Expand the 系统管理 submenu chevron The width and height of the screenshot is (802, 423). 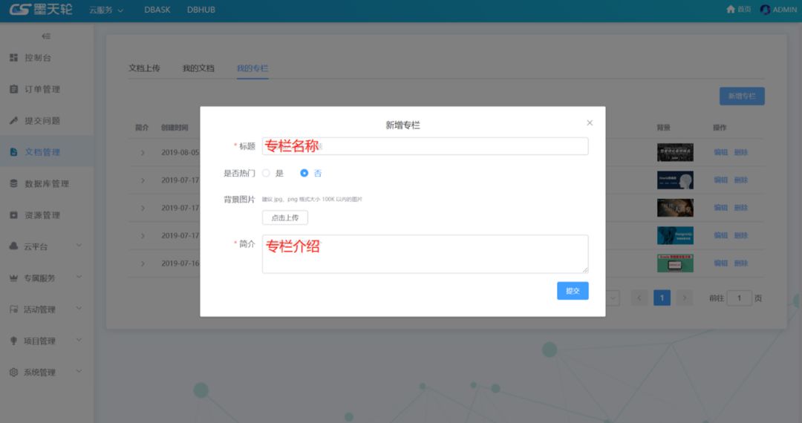point(79,371)
